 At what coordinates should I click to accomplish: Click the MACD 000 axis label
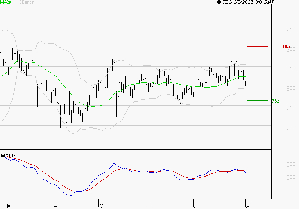pos(291,177)
